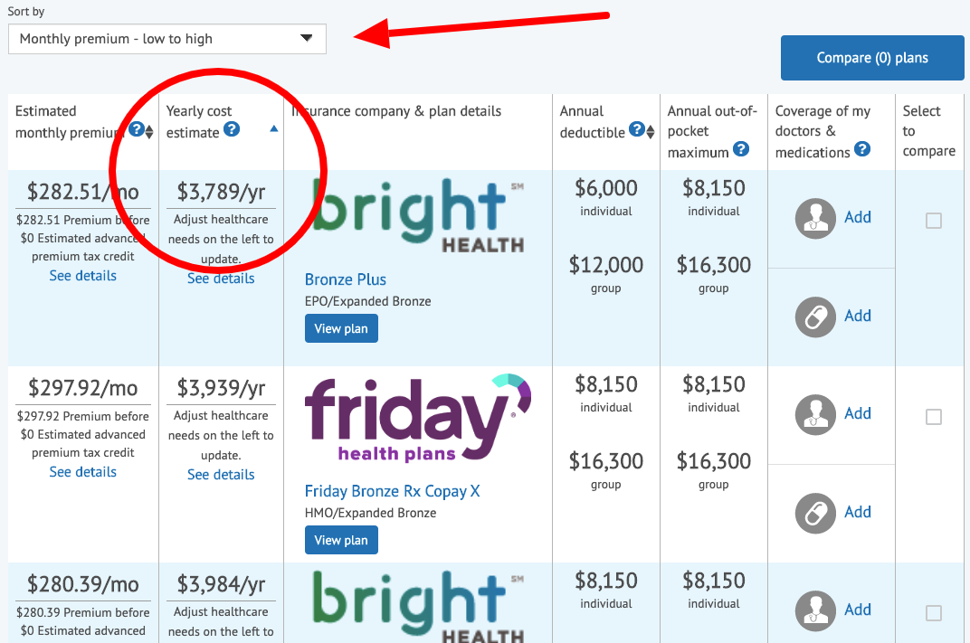Click the Annual out-of-pocket maximum help icon

tap(741, 150)
